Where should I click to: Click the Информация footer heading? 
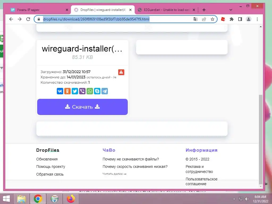click(201, 150)
